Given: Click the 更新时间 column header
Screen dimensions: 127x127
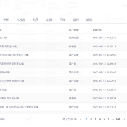Looking at the screenshot, I should [97, 30].
